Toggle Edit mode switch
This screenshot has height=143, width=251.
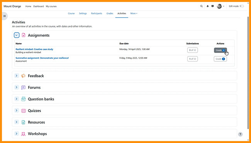pyautogui.click(x=242, y=6)
